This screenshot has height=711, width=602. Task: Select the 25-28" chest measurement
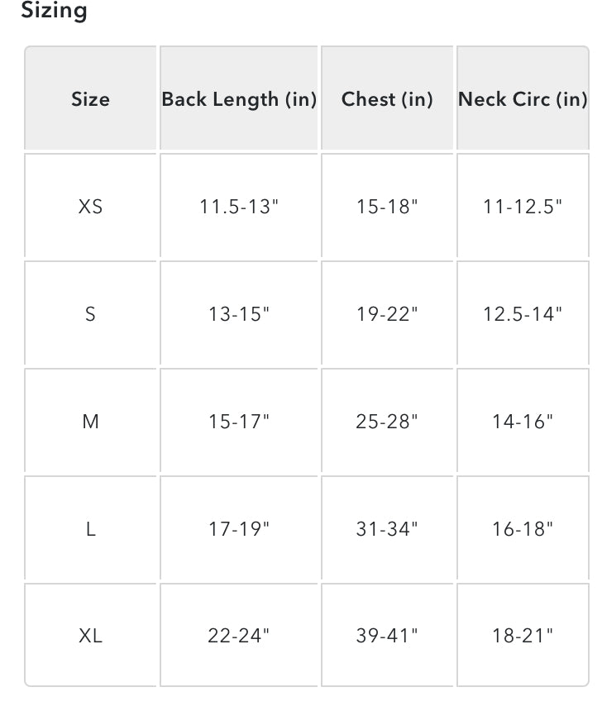(x=387, y=421)
